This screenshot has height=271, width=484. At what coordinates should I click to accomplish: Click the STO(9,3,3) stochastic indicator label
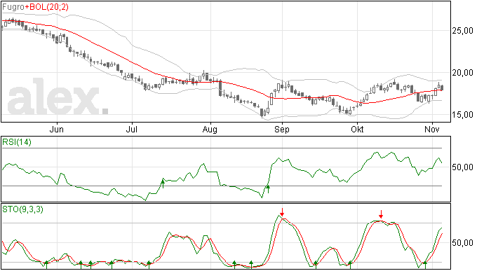click(x=22, y=209)
